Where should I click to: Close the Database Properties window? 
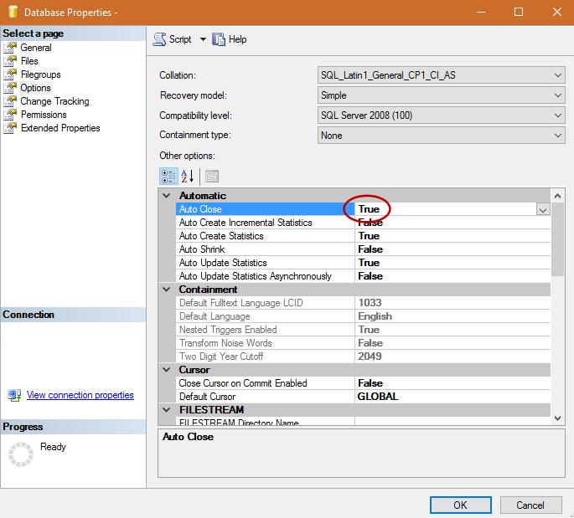pos(557,12)
